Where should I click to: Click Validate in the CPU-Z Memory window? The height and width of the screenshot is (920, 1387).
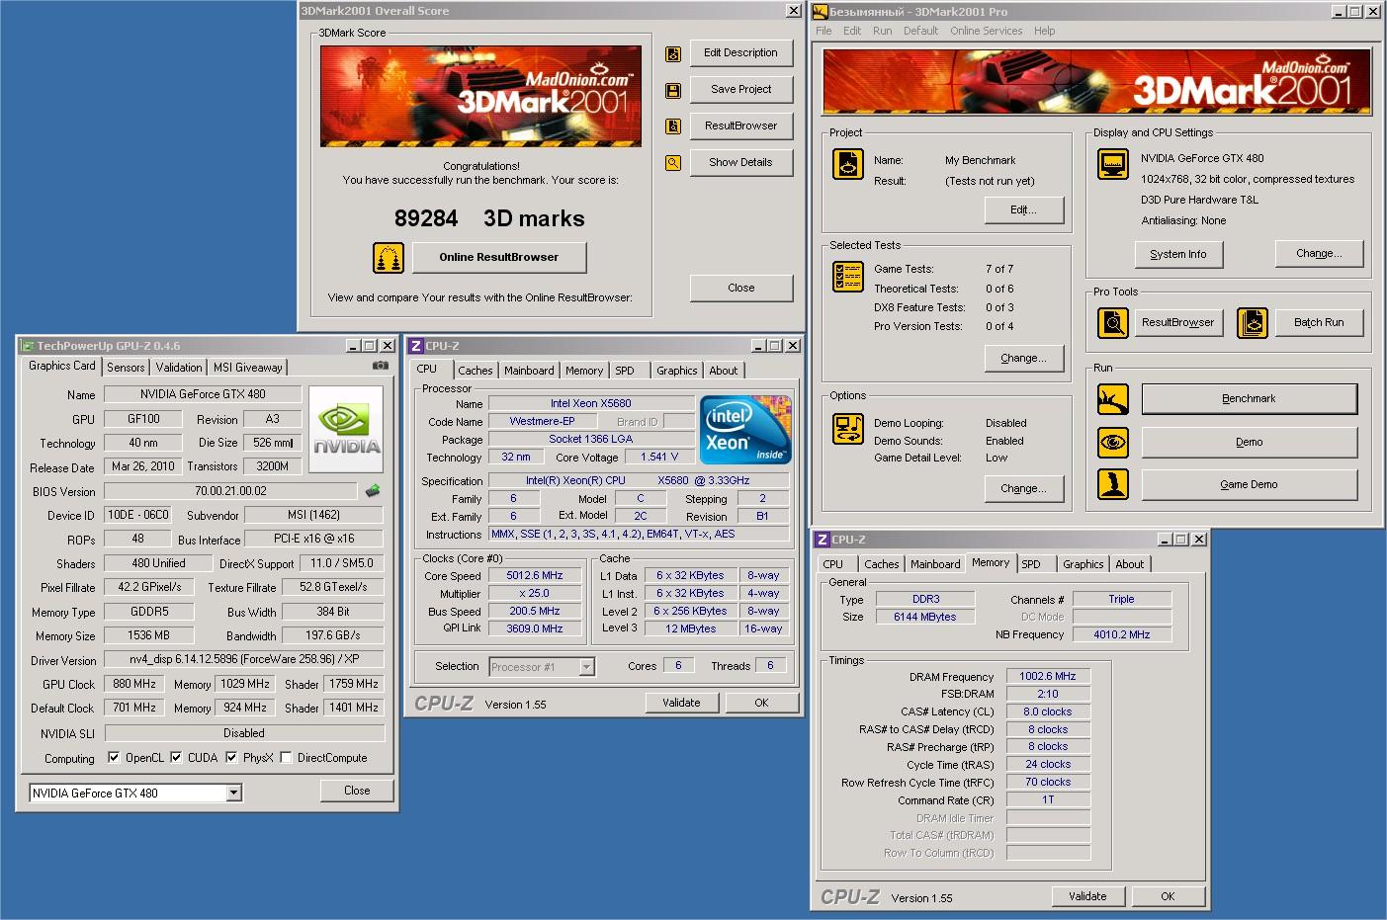[1087, 896]
